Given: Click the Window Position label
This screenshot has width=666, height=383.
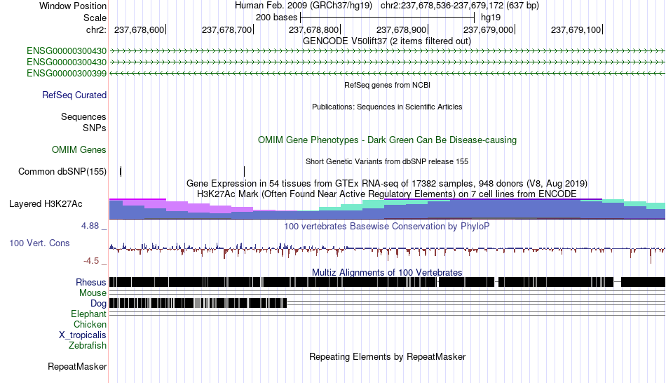Looking at the screenshot, I should tap(73, 6).
